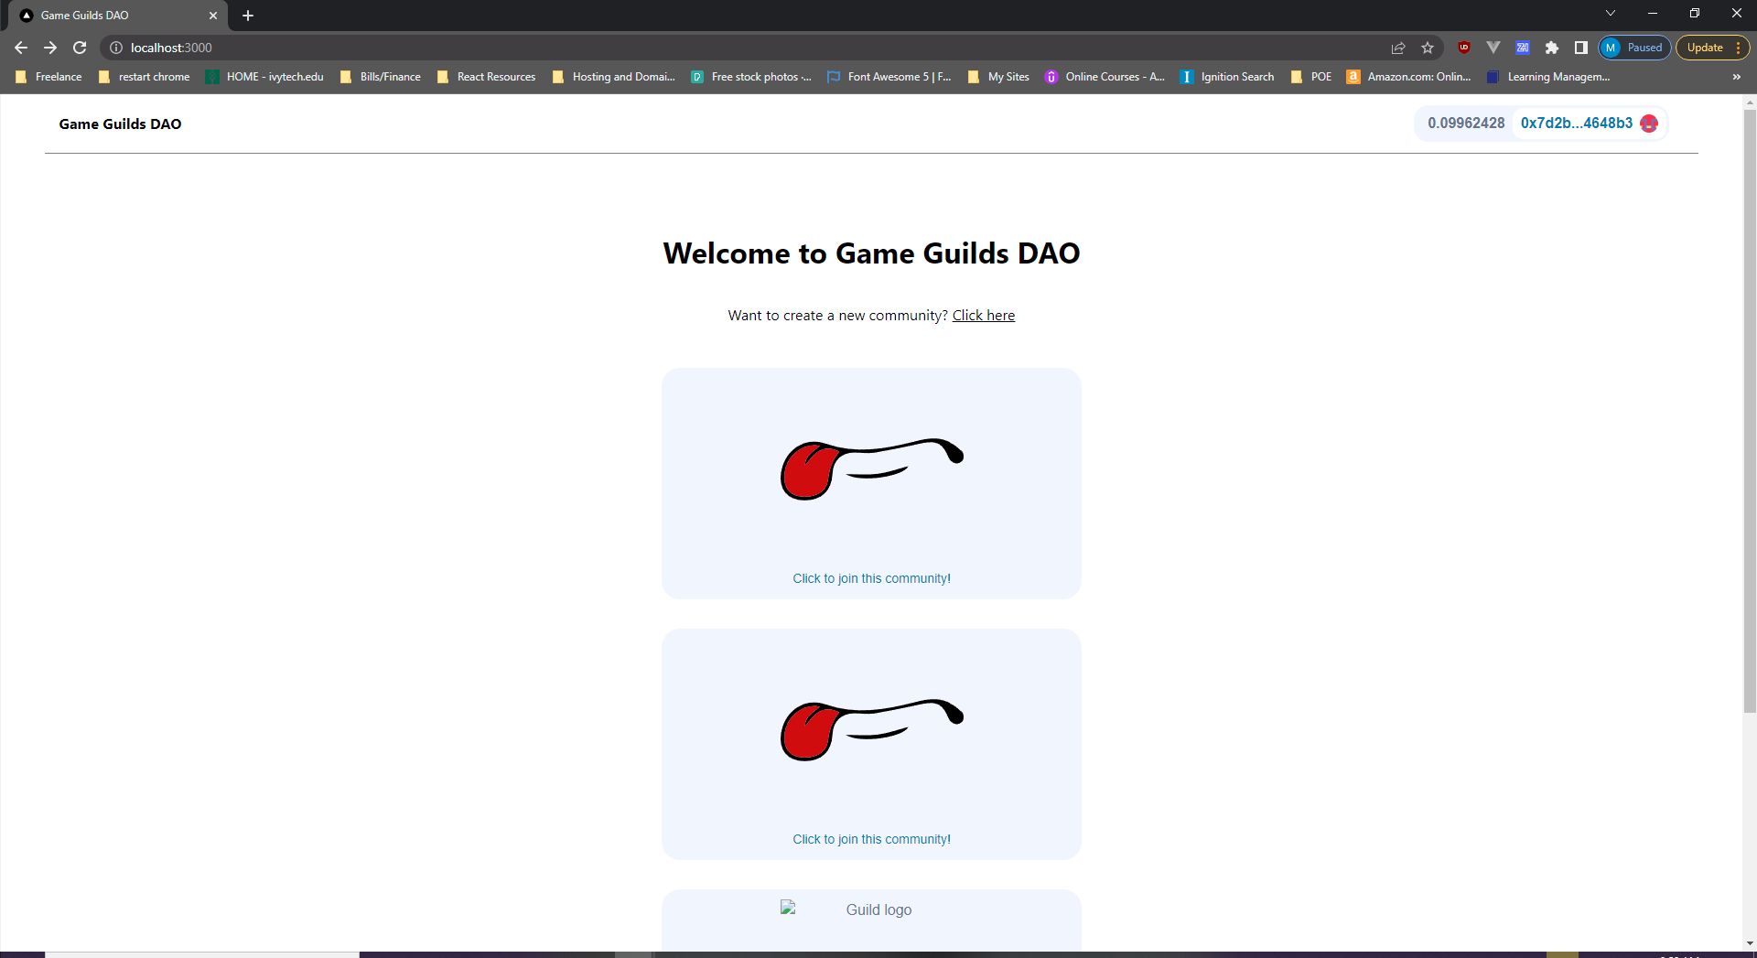
Task: Open the React Resources bookmark folder
Action: 487,77
